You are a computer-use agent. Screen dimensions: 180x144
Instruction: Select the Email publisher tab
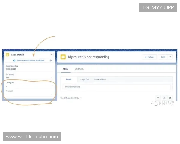(69, 79)
